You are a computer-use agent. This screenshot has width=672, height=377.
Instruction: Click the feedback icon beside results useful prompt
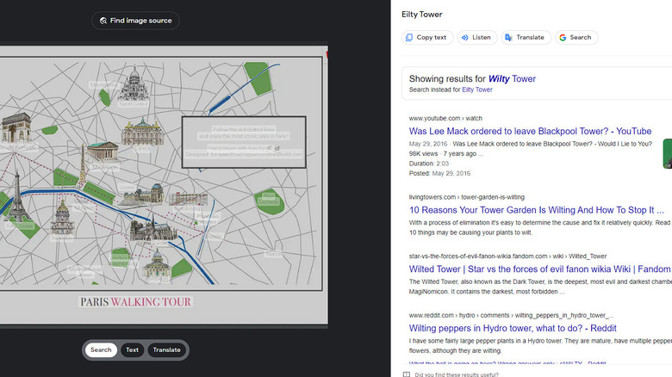(407, 374)
